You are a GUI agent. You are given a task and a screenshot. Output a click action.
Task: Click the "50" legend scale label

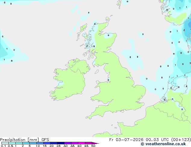coord(93,146)
